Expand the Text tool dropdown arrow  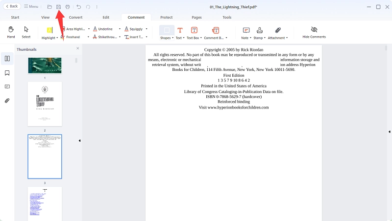(x=184, y=38)
